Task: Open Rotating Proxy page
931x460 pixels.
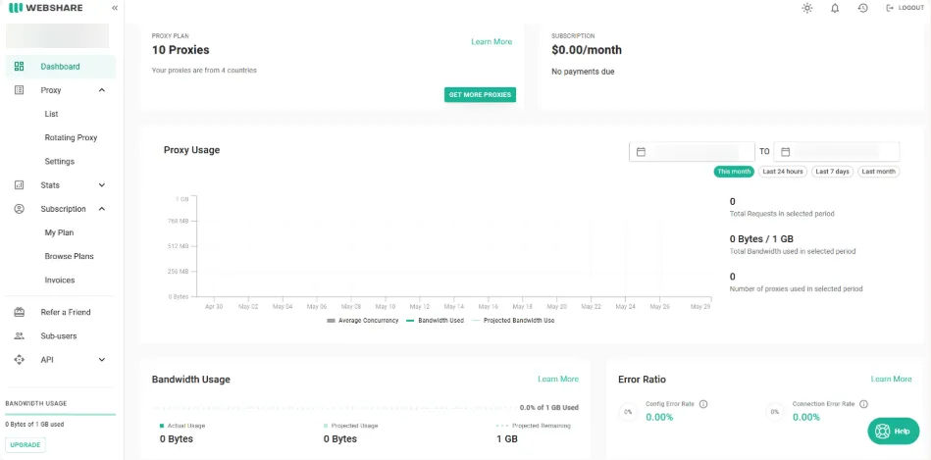Action: tap(71, 137)
